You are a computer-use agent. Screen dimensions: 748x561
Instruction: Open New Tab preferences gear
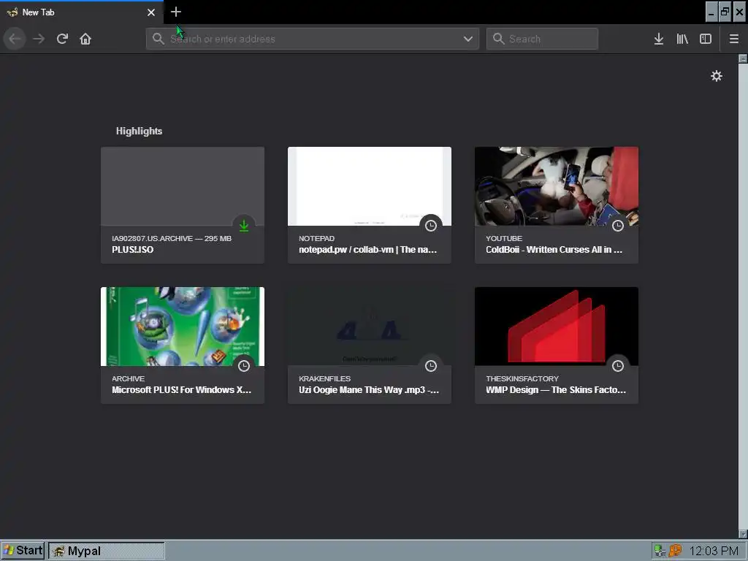click(x=717, y=76)
